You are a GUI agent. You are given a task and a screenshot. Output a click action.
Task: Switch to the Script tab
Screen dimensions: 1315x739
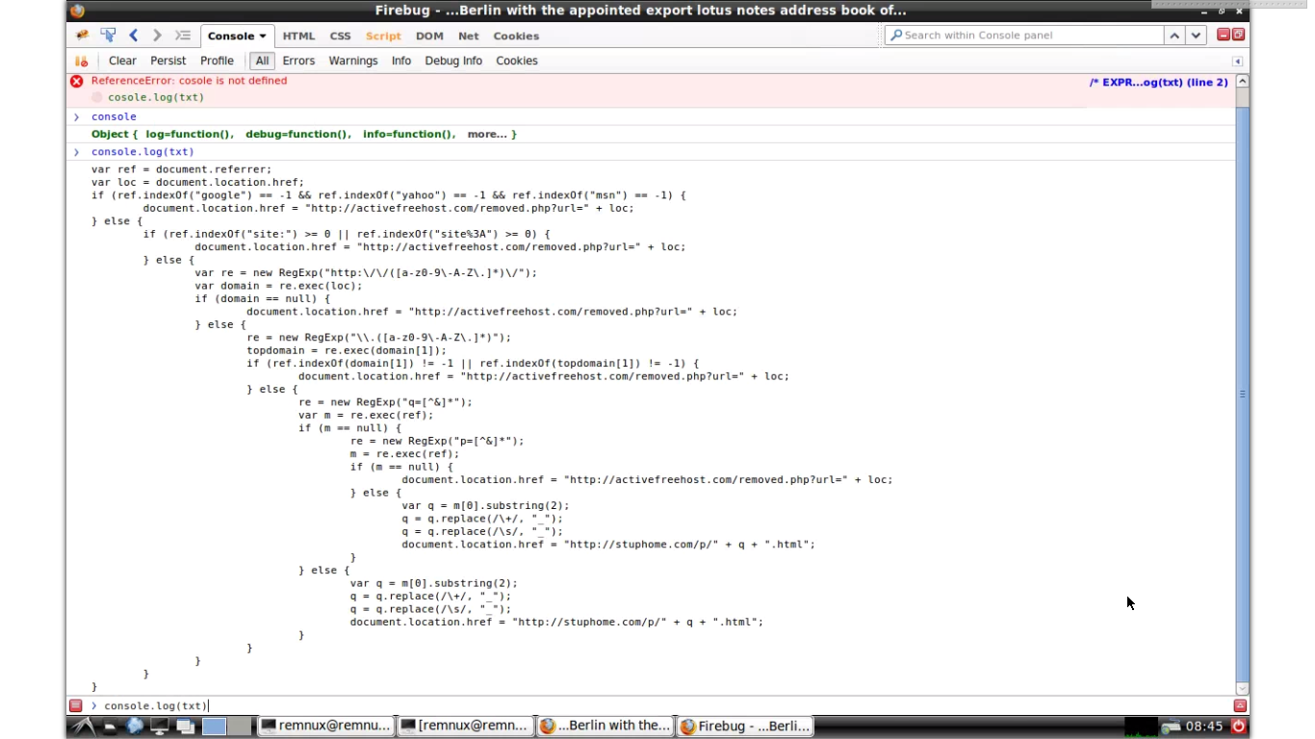coord(383,36)
